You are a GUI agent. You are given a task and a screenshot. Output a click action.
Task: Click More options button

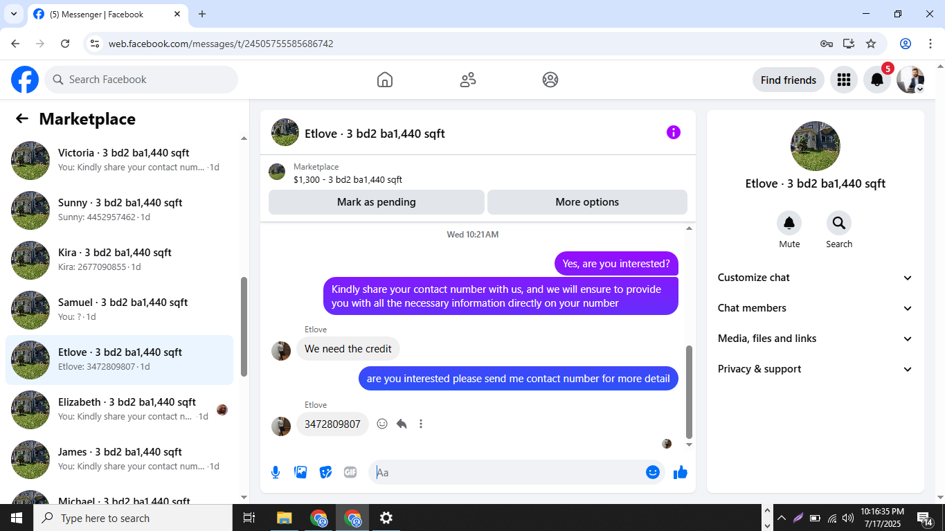click(587, 202)
